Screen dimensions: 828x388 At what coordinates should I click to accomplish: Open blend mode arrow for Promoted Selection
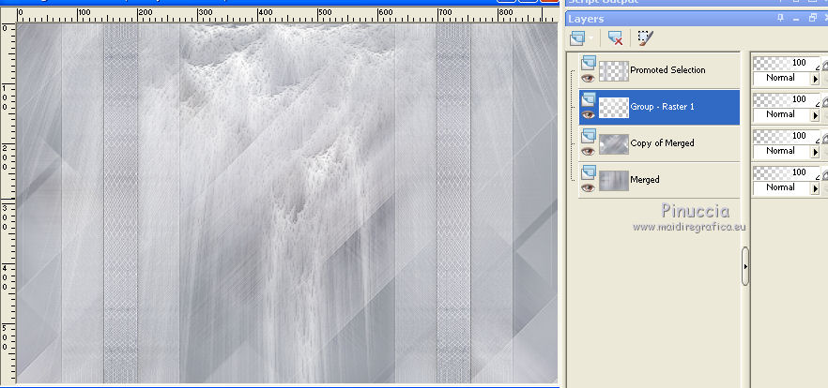coord(815,79)
